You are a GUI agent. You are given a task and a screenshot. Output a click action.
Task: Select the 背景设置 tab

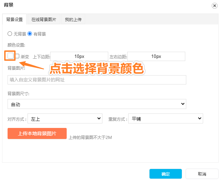pos(14,19)
